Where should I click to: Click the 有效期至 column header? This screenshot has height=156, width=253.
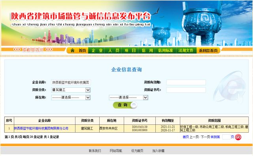click(168, 120)
